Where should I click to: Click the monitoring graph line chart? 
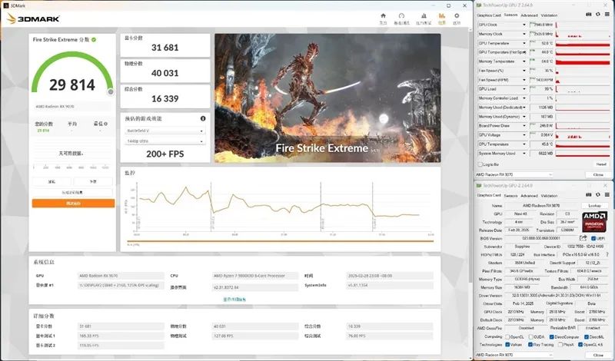point(280,207)
